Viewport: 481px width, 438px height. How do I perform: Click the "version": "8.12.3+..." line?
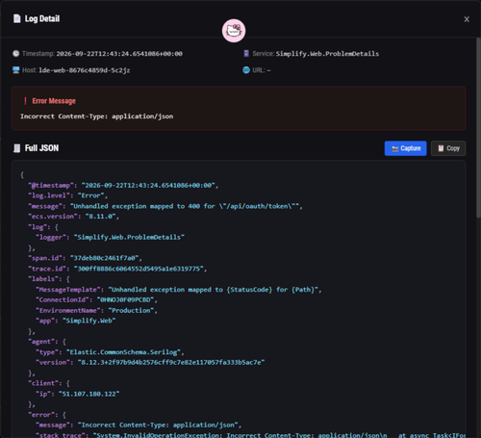point(150,362)
